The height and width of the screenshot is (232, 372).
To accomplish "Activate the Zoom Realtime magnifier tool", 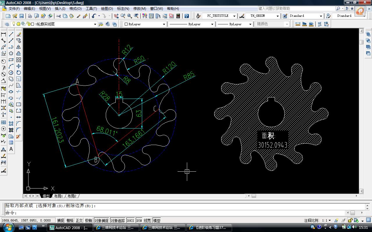I will click(123, 16).
